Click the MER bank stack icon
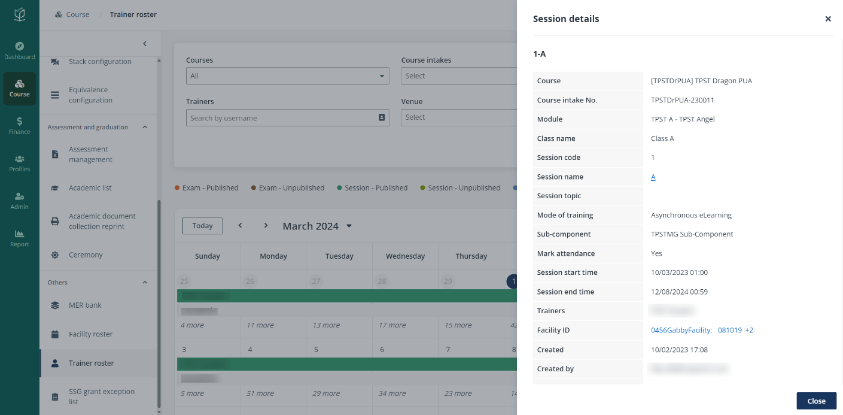 point(55,305)
